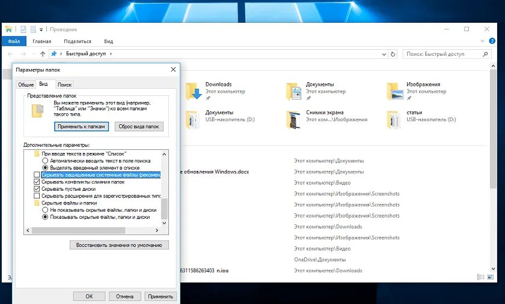Click the refresh button in address bar
This screenshot has width=505, height=304.
click(x=393, y=54)
